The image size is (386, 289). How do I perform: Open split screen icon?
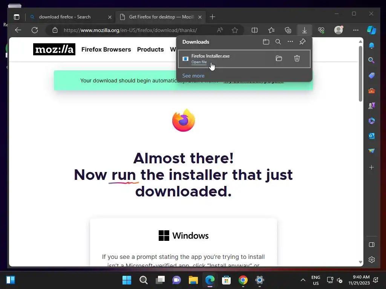[x=254, y=30]
